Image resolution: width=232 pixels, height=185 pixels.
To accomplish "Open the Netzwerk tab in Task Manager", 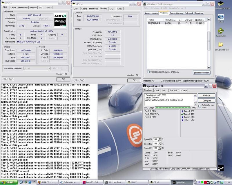I will [189, 13].
